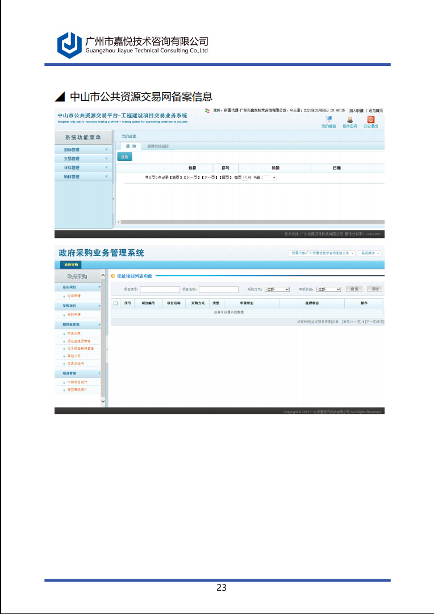Viewport: 434px width, 614px height.
Task: Switch to the 重要数据监控 tab
Action: pyautogui.click(x=158, y=146)
